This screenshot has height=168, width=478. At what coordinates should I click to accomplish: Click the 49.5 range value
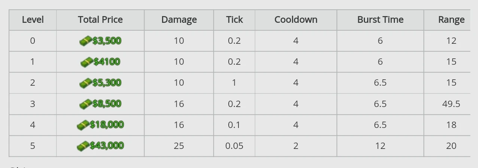[x=451, y=104]
